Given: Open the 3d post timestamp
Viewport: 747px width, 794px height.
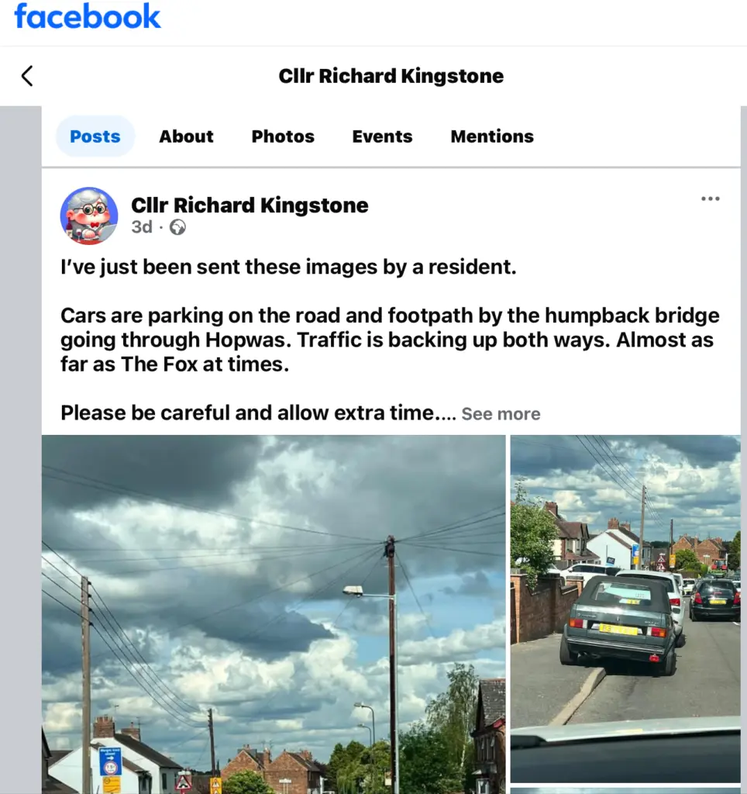Looking at the screenshot, I should tap(142, 227).
